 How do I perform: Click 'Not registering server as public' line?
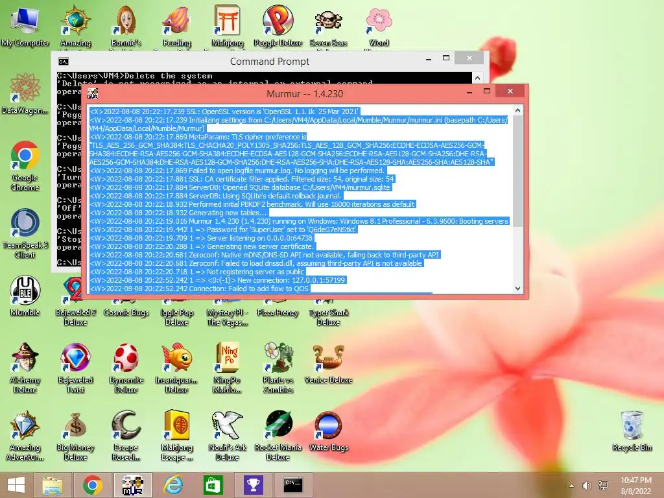tap(196, 272)
